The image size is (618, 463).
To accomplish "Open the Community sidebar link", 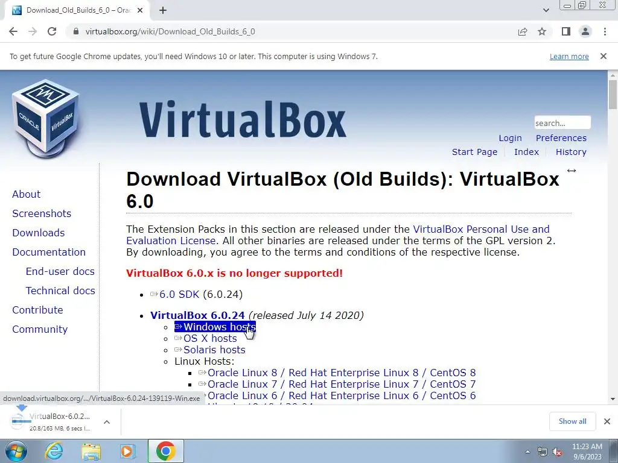I will click(x=40, y=329).
